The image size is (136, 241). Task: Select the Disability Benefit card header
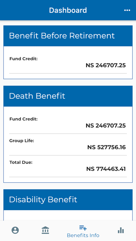pos(68,200)
